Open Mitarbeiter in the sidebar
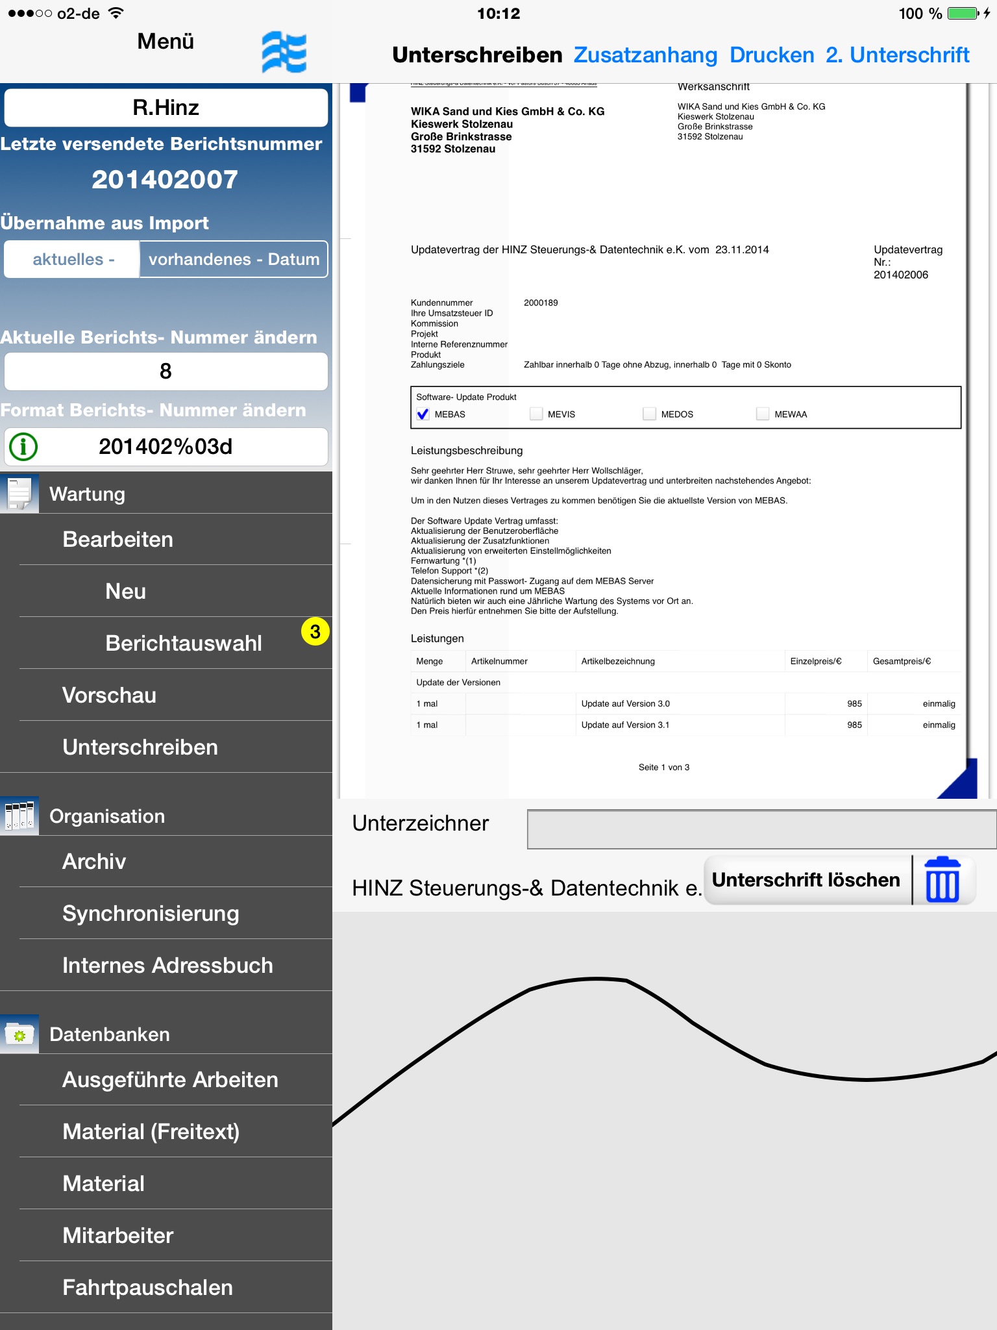This screenshot has width=997, height=1330. (166, 1235)
